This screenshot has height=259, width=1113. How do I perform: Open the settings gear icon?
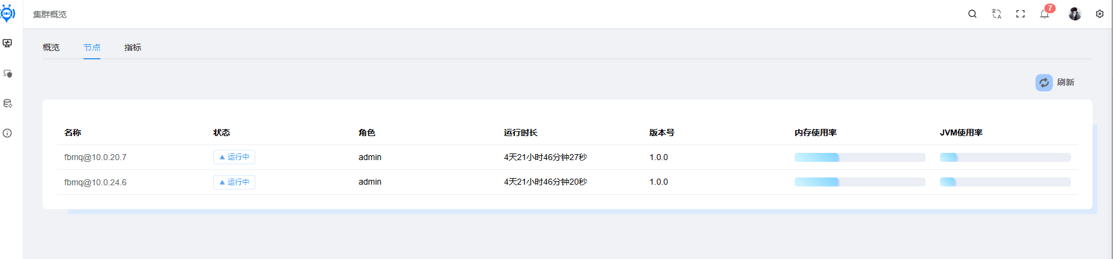pyautogui.click(x=1100, y=14)
